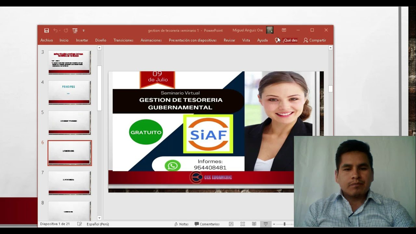Toggle the Notas pane
This screenshot has height=234, width=416.
pyautogui.click(x=181, y=224)
